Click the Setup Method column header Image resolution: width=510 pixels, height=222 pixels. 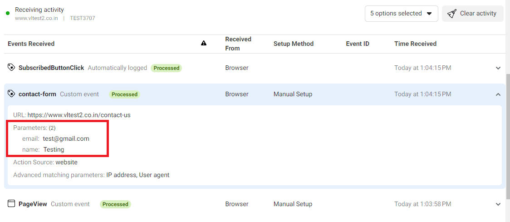tap(293, 44)
